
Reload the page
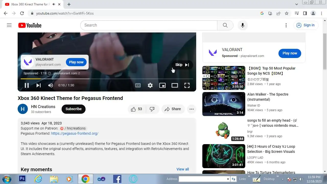22,13
